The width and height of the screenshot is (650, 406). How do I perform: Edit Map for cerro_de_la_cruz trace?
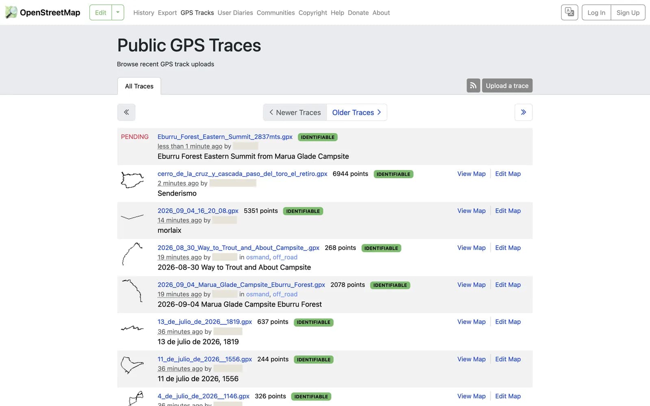tap(508, 174)
